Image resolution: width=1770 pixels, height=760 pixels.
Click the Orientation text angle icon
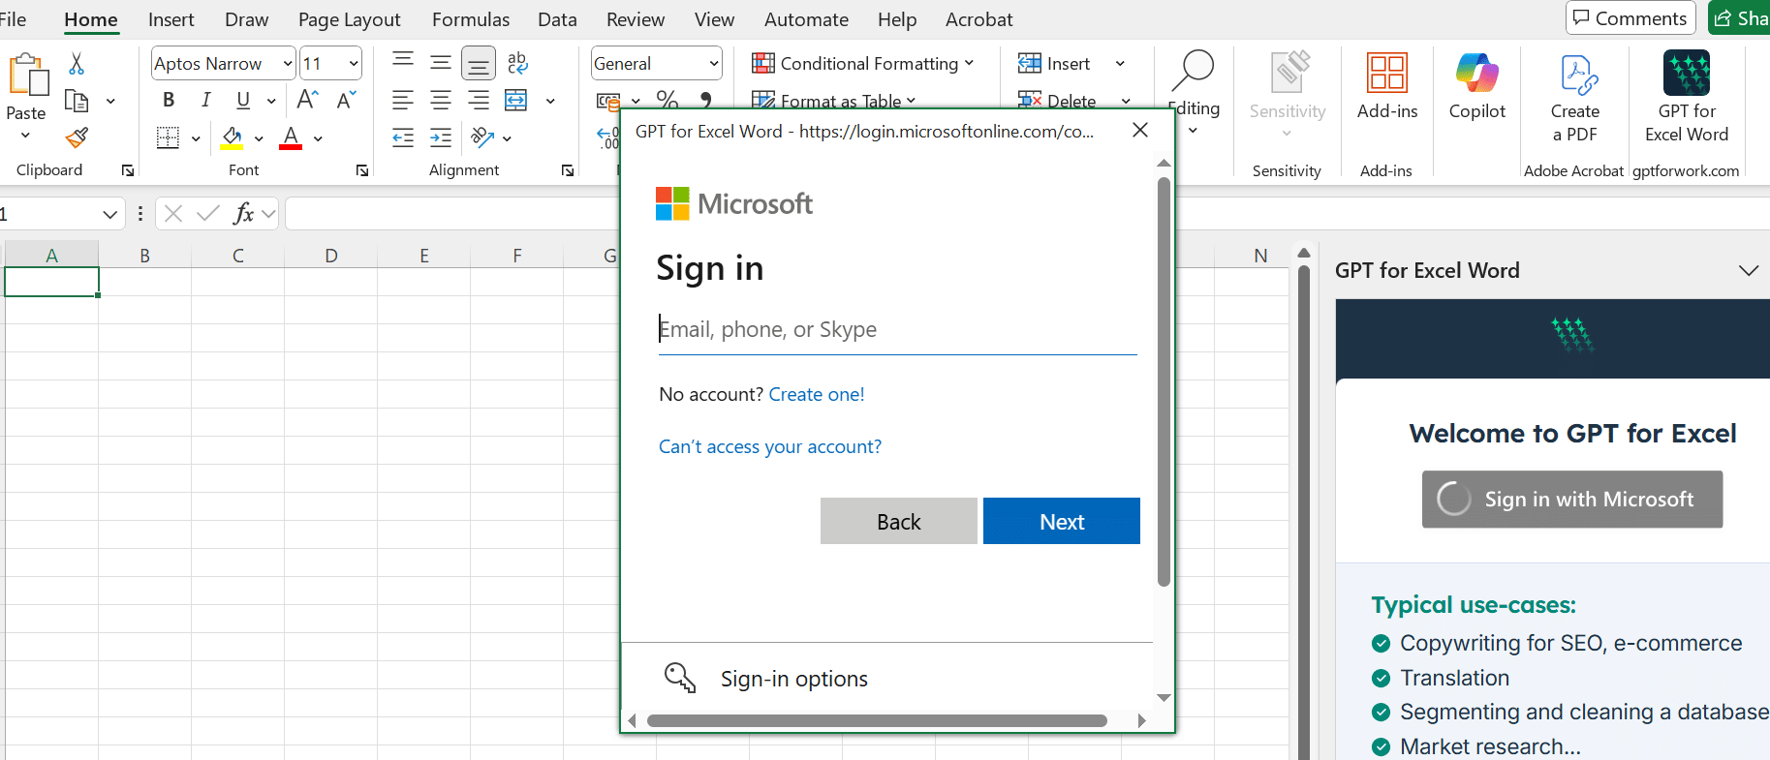coord(481,137)
